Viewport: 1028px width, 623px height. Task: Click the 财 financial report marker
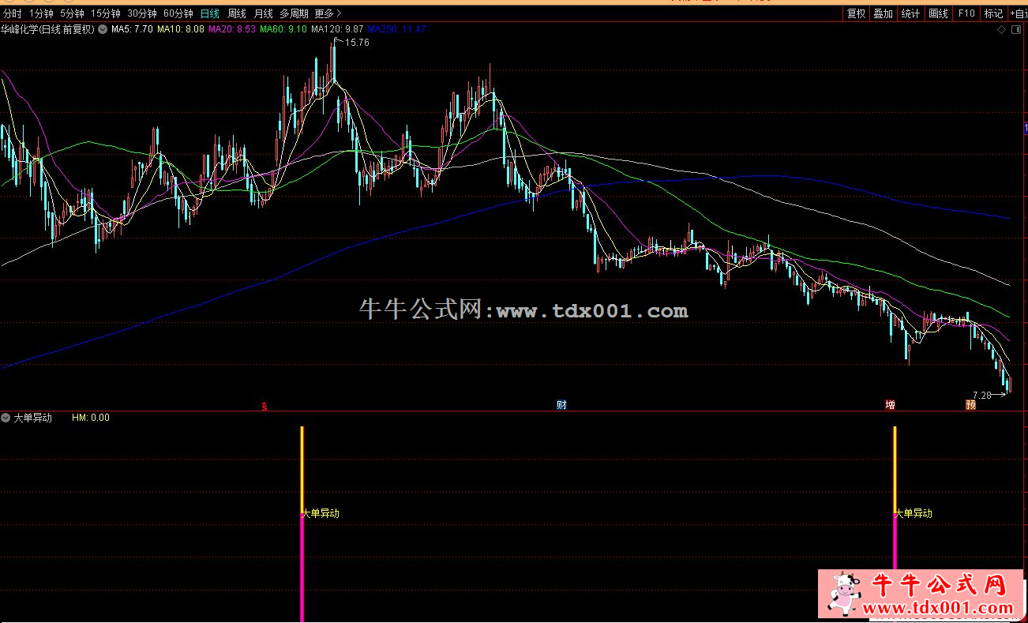pos(561,405)
